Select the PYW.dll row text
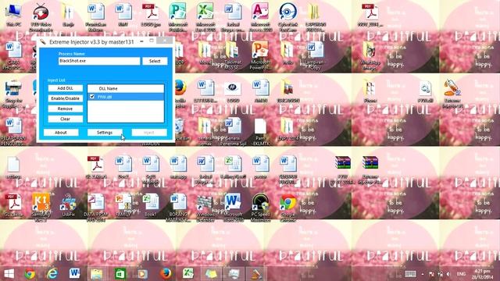This screenshot has height=281, width=500. pyautogui.click(x=104, y=97)
